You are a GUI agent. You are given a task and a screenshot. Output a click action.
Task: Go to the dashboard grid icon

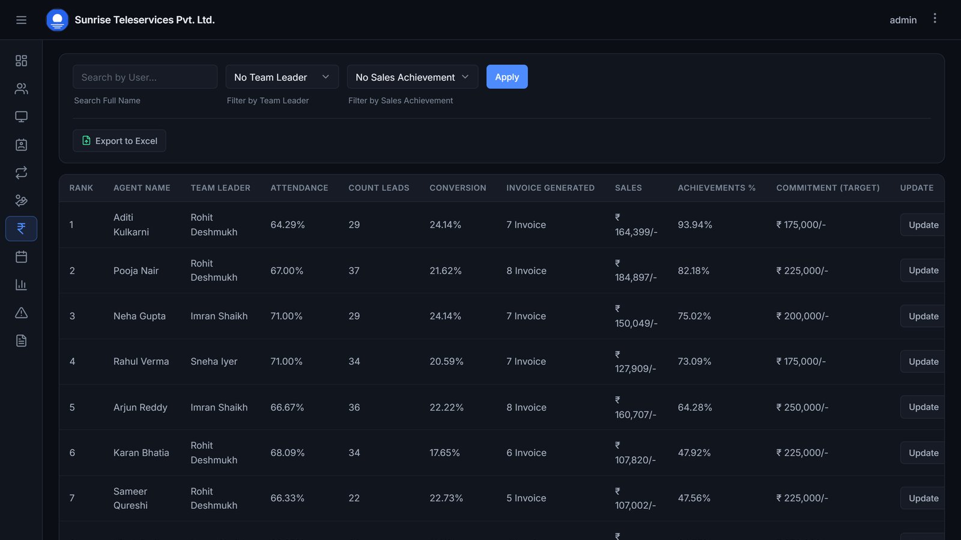coord(21,61)
